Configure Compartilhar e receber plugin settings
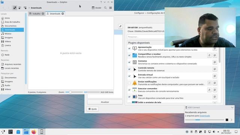This screenshot has width=240, height=135. (209, 55)
